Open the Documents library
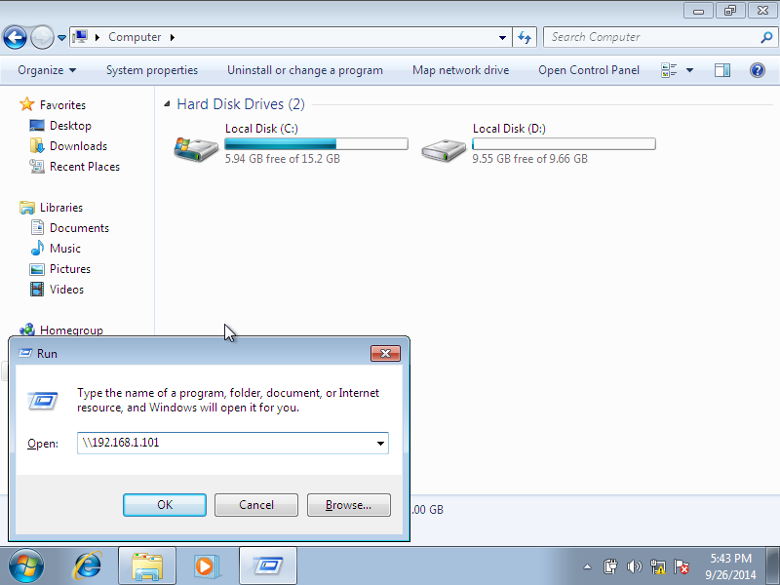780x585 pixels. (79, 228)
